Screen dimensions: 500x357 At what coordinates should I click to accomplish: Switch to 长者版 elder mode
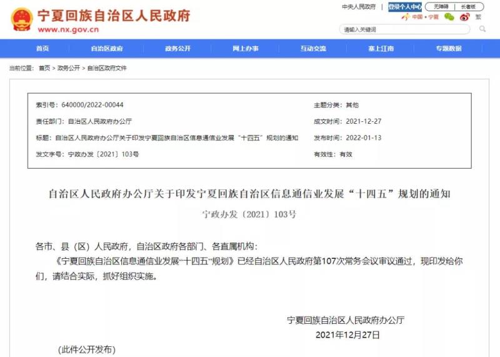468,7
